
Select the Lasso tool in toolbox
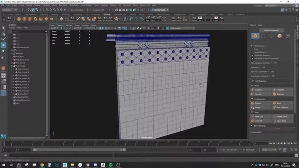3,34
